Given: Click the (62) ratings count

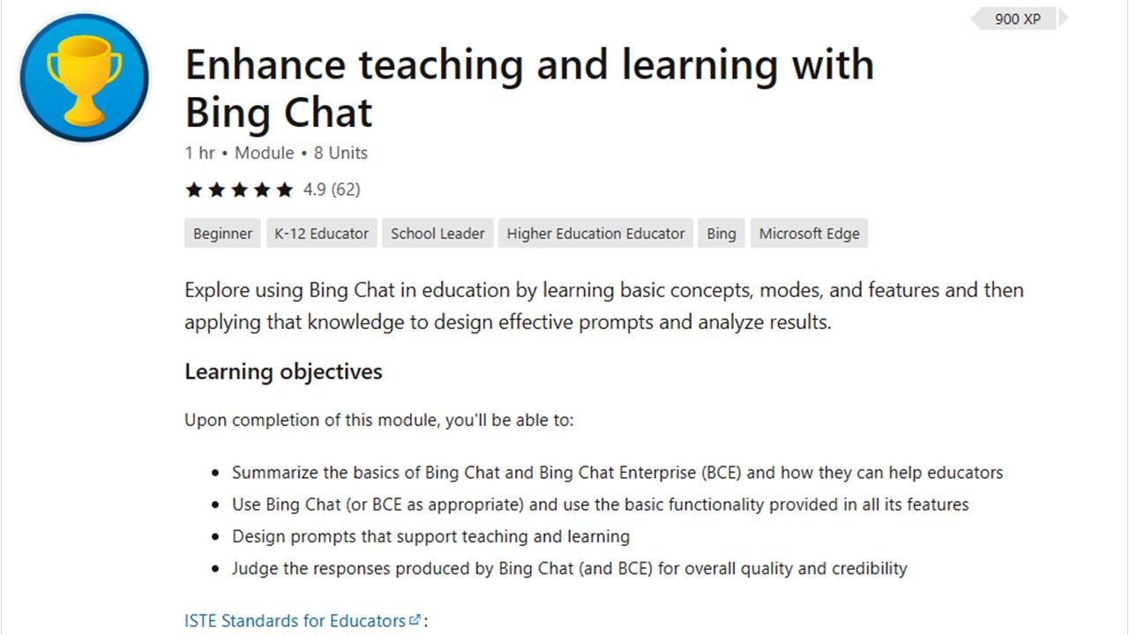Looking at the screenshot, I should click(346, 190).
